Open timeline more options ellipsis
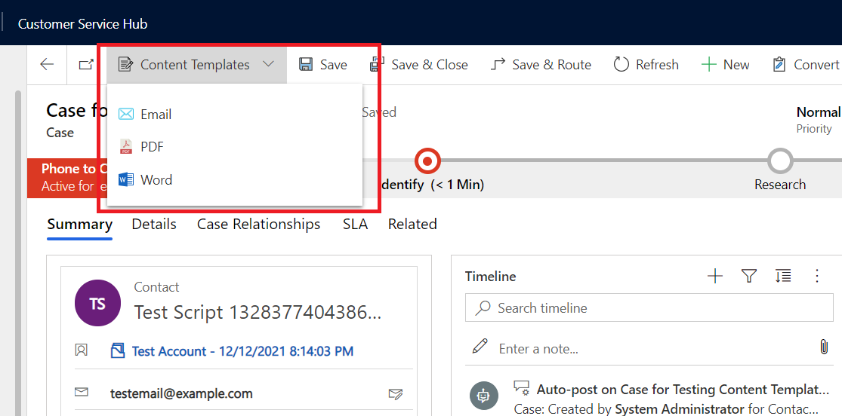The width and height of the screenshot is (842, 416). point(816,277)
